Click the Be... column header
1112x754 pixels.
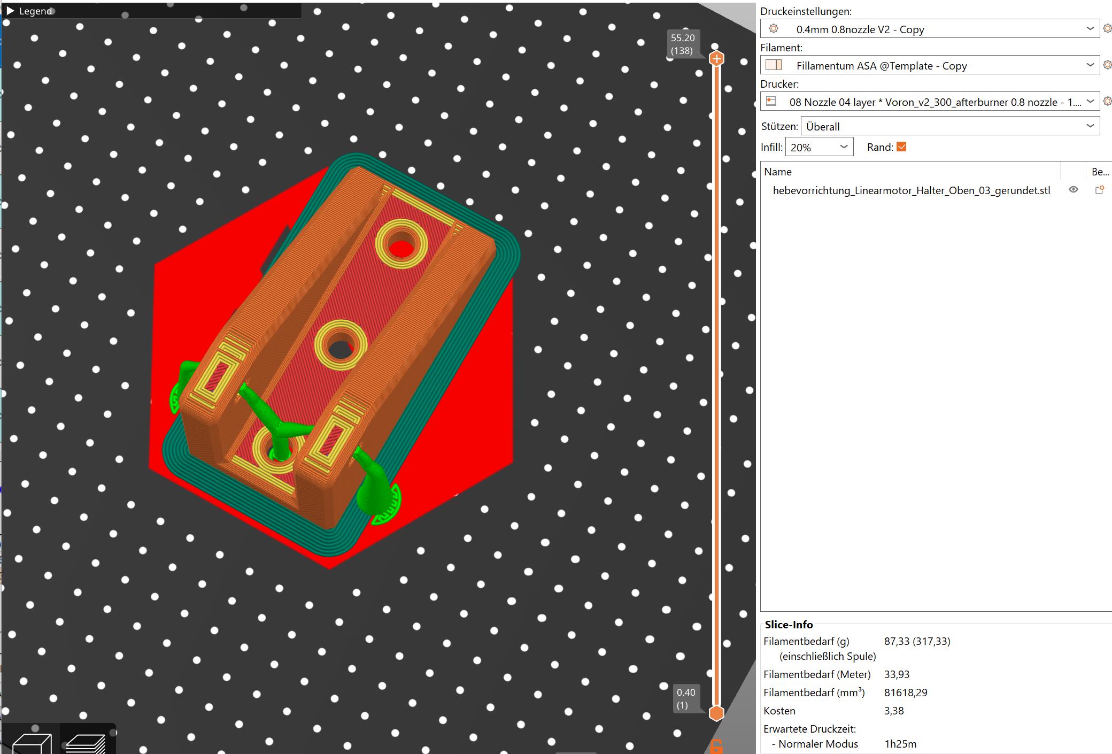(1100, 172)
